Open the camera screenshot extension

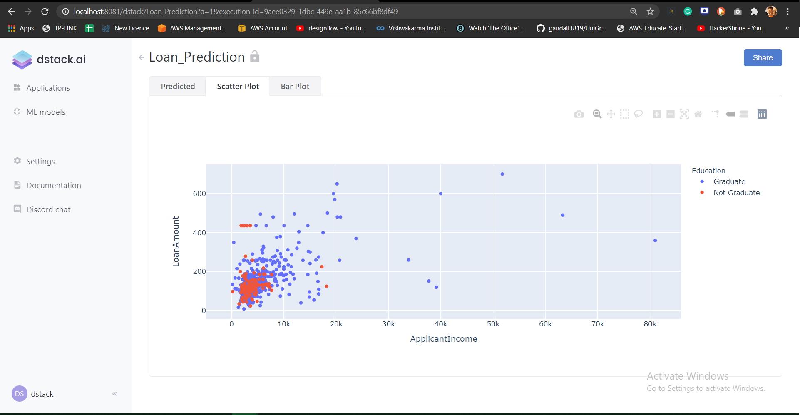pyautogui.click(x=738, y=12)
